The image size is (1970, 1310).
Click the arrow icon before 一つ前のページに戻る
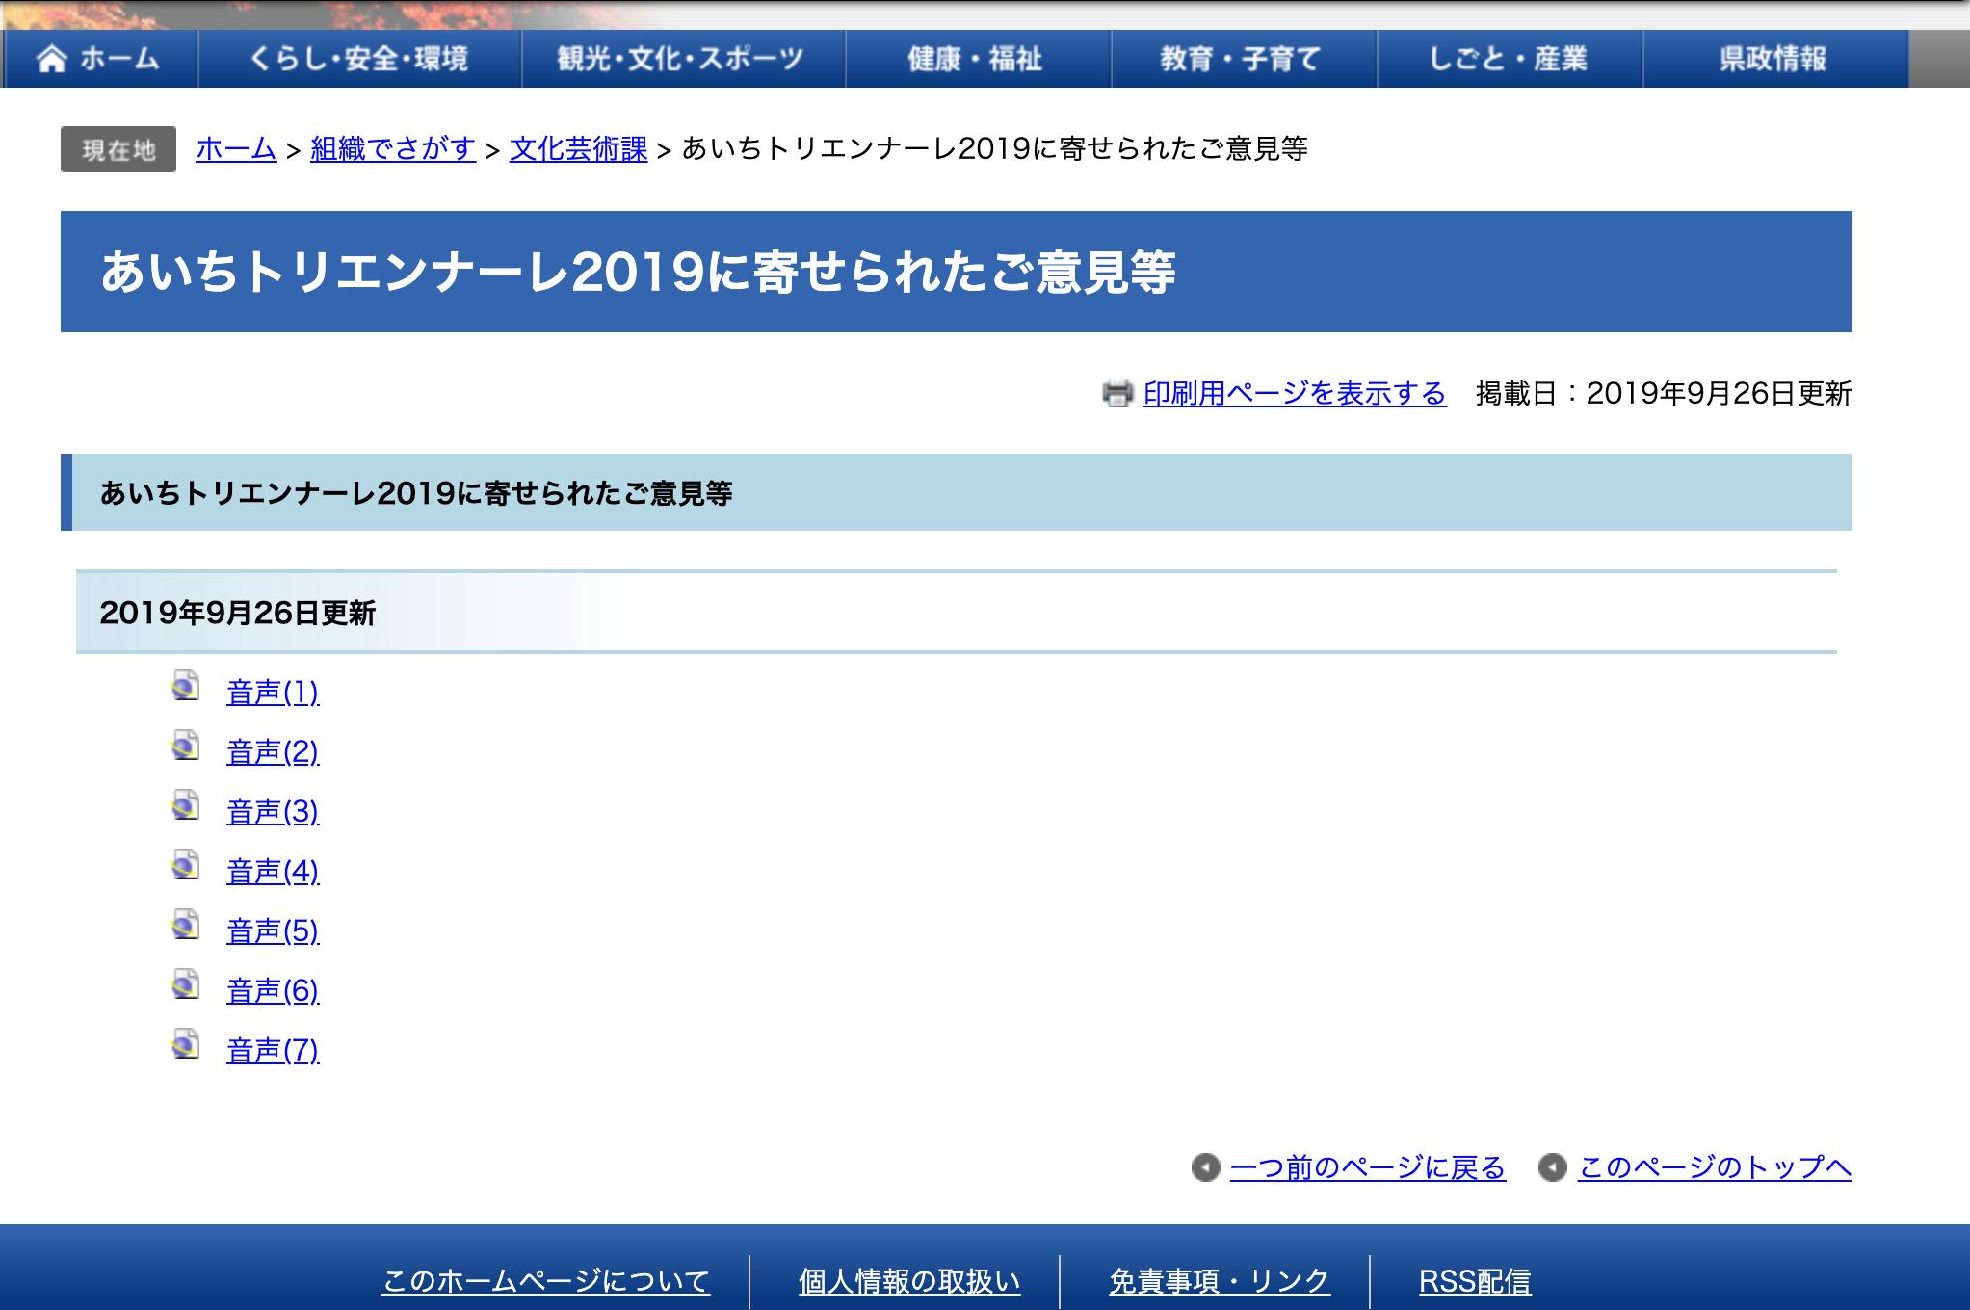coord(1205,1167)
